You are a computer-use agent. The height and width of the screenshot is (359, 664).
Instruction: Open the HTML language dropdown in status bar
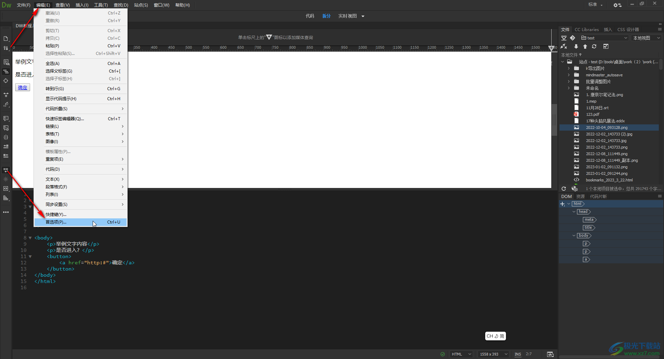pyautogui.click(x=461, y=354)
